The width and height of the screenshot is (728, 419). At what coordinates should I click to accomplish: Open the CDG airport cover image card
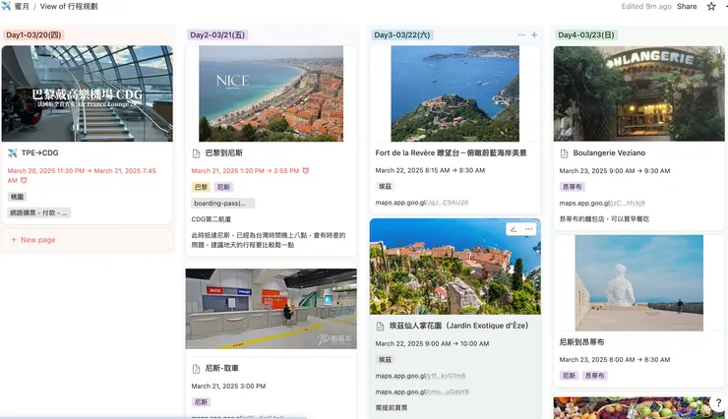(x=88, y=93)
